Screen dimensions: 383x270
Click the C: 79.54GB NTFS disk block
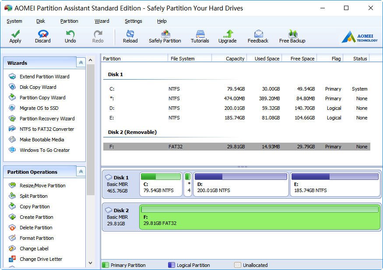[x=161, y=184]
